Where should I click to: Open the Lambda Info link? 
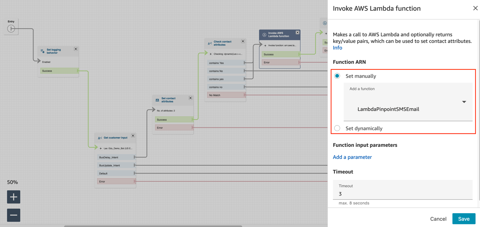point(337,48)
